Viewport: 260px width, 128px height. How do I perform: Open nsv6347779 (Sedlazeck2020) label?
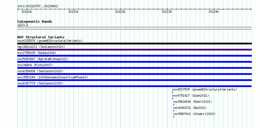[x=40, y=83]
